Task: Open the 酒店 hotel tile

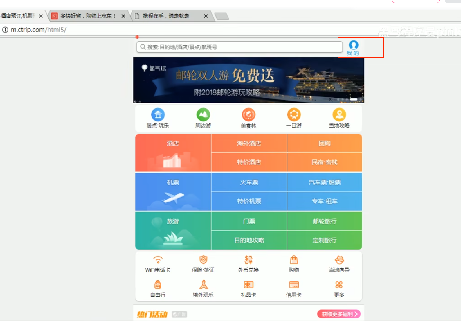Action: 173,153
